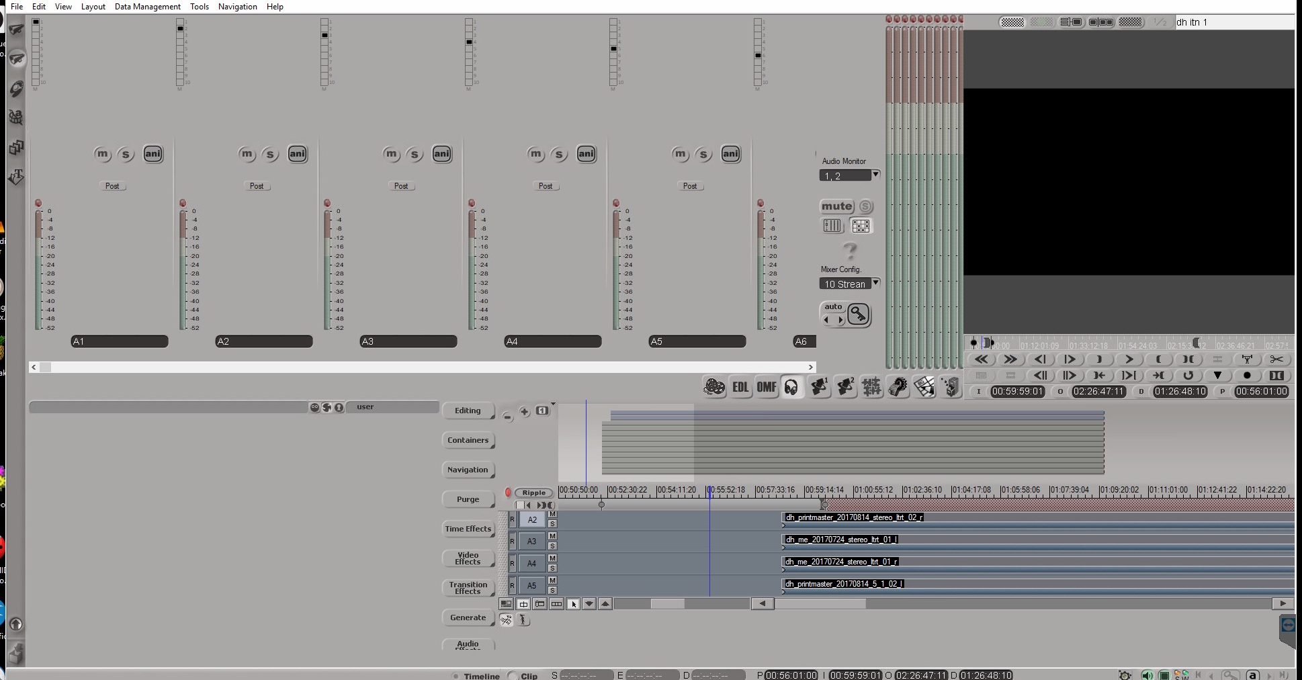Open the Layout menu
This screenshot has width=1302, height=680.
[x=93, y=6]
